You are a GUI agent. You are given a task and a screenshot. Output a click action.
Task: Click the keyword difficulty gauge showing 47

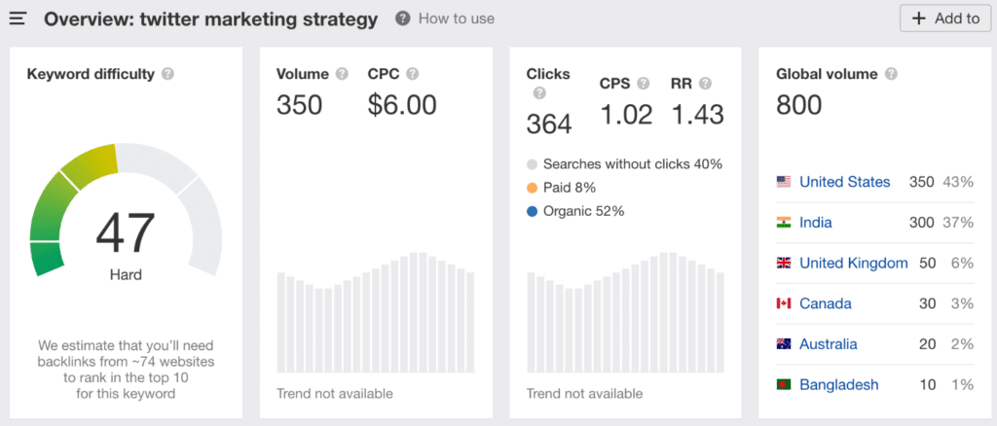pyautogui.click(x=126, y=210)
